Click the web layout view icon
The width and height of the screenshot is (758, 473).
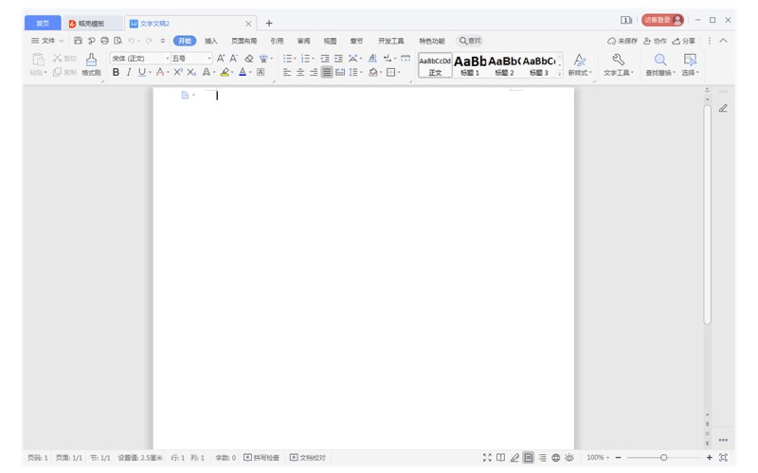point(556,458)
